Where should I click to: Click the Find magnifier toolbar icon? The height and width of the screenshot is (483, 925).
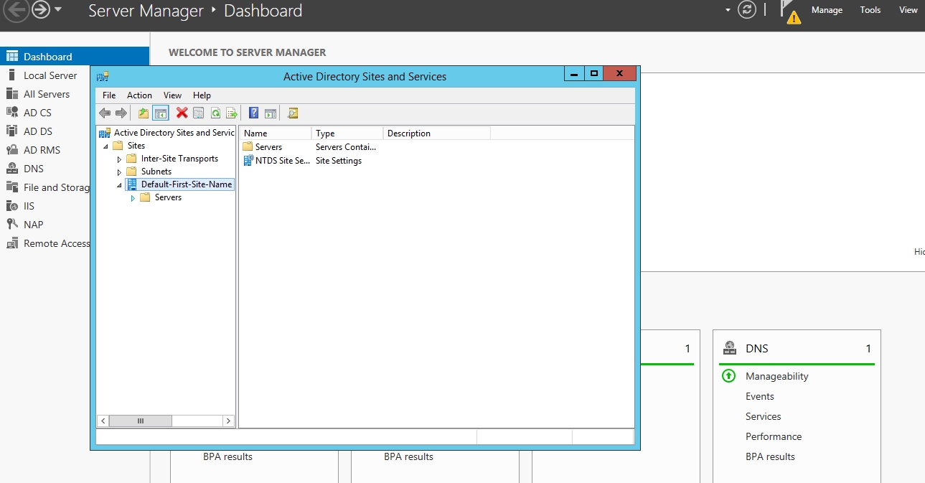tap(292, 113)
